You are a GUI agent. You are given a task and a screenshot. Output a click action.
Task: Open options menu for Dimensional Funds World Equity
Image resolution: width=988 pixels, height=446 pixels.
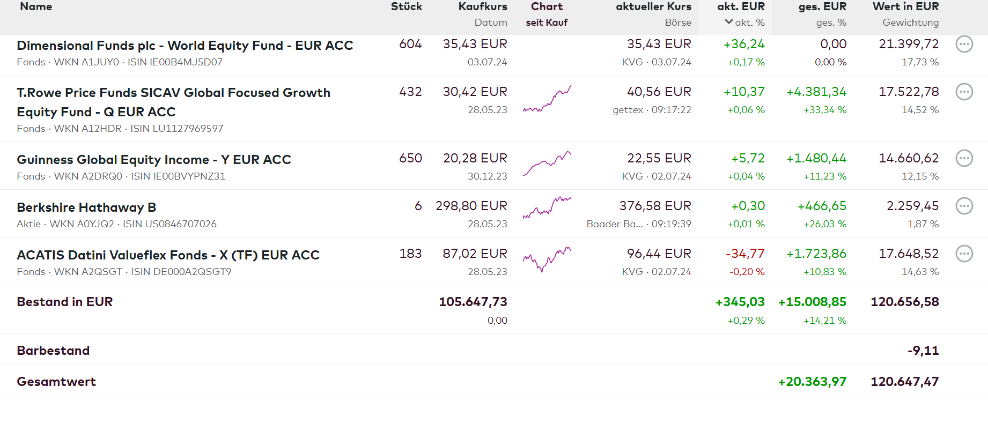click(964, 44)
